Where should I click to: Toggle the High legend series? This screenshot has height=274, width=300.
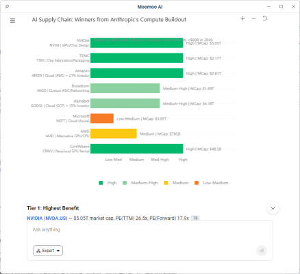108,183
